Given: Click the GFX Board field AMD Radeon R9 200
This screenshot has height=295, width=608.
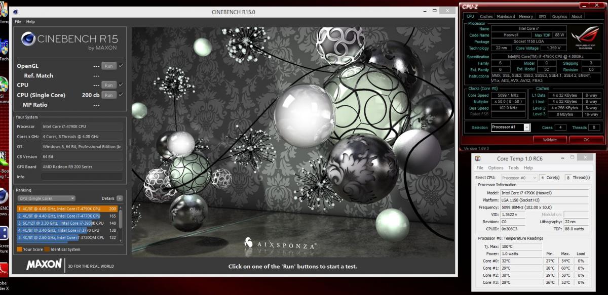Looking at the screenshot, I should pos(82,166).
